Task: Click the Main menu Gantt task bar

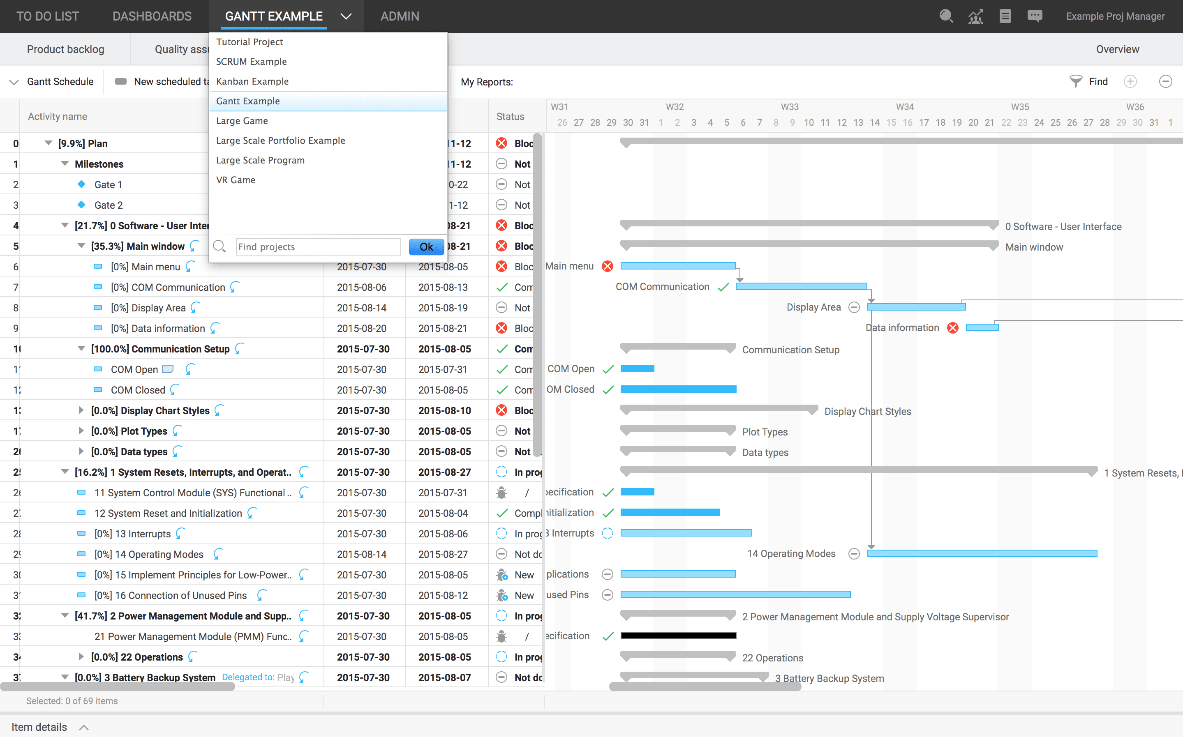Action: [678, 266]
